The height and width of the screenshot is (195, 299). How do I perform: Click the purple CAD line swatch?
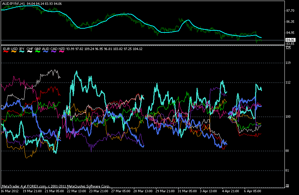[54, 51]
